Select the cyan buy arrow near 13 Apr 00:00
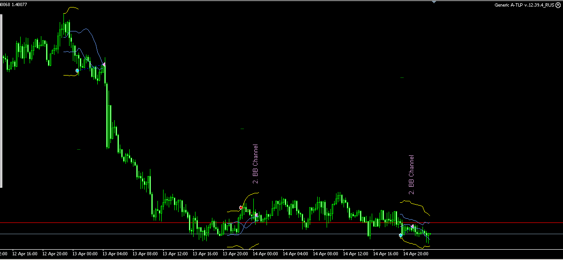Screen dimensions: 563x260 click(77, 71)
